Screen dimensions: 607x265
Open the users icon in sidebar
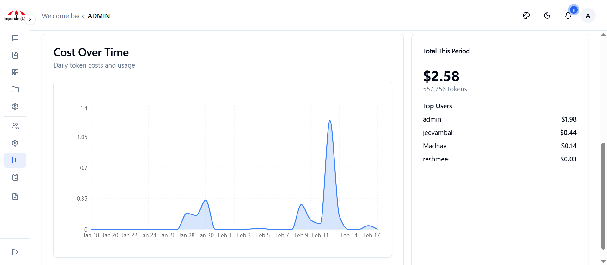tap(15, 126)
